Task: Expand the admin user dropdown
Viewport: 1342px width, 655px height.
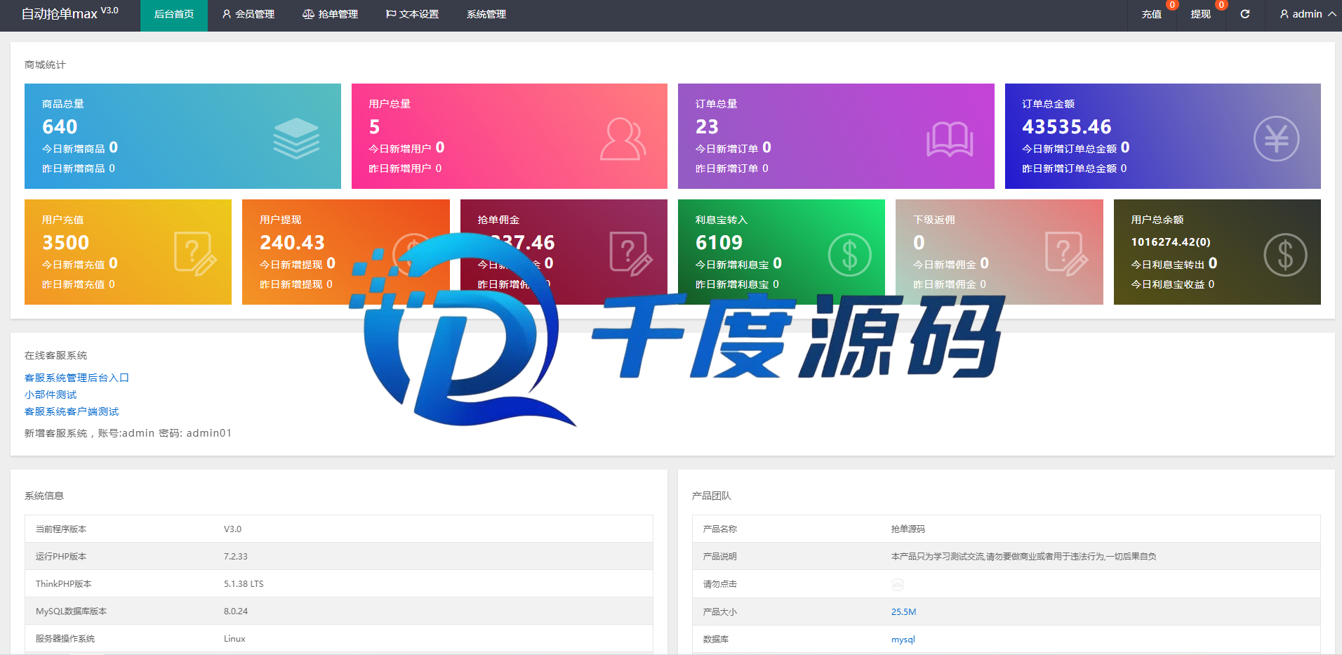Action: pos(1308,15)
